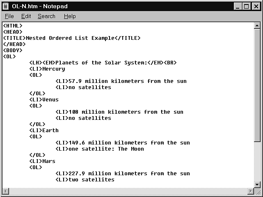Open the Search menu
This screenshot has height=197, width=263.
click(46, 16)
